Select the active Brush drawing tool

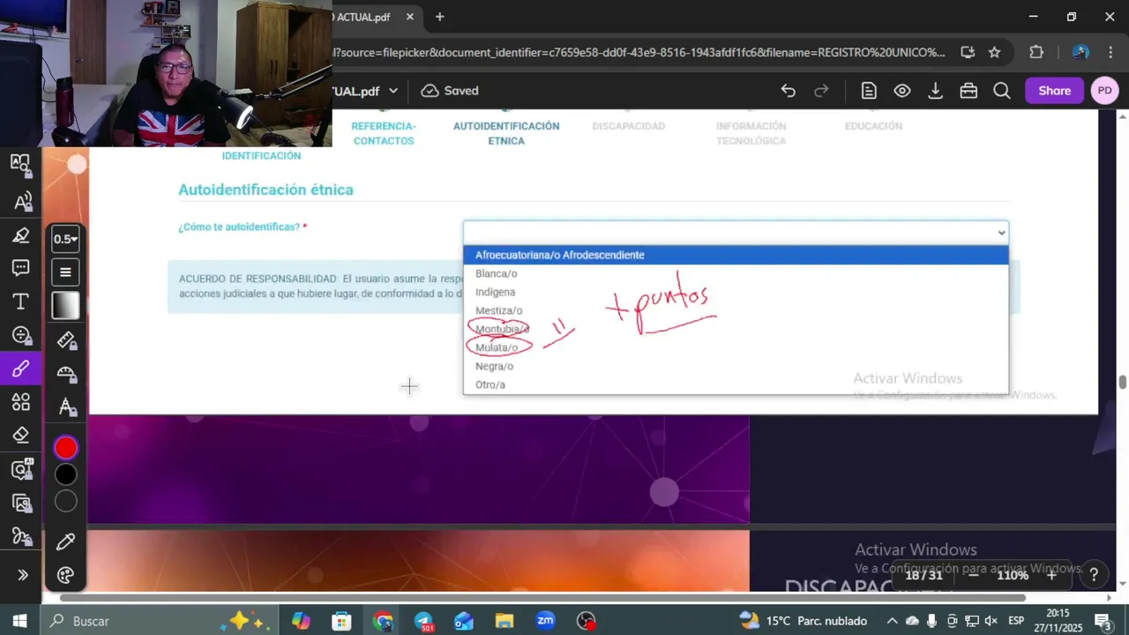point(20,369)
